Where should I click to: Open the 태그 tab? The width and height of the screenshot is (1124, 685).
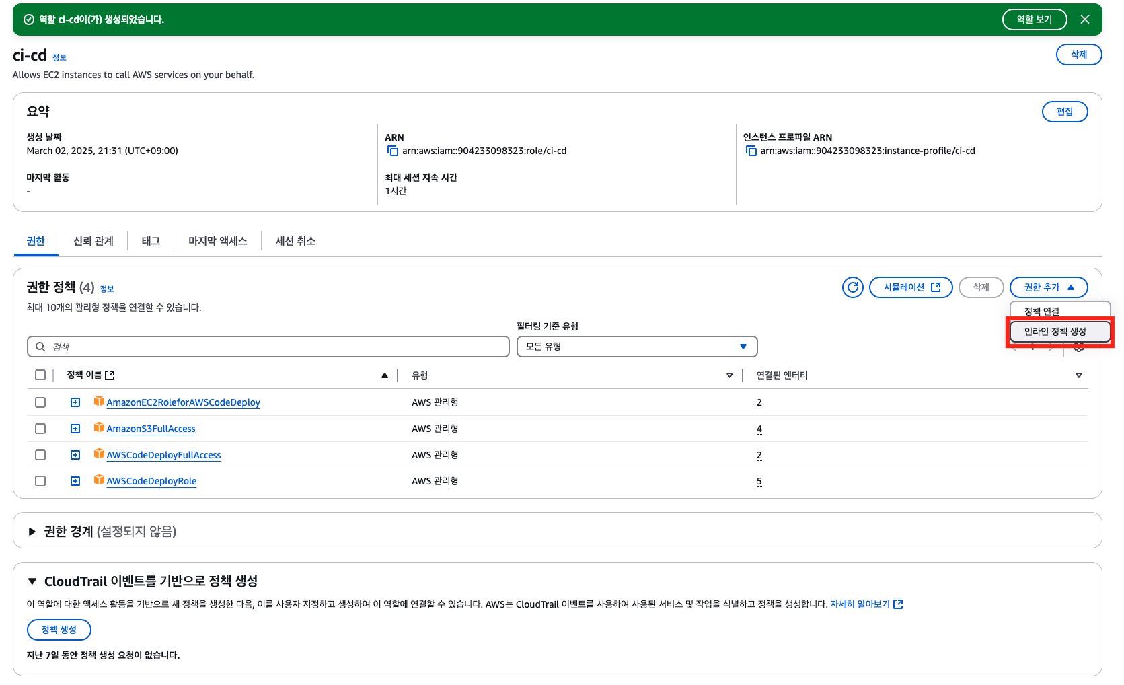151,241
